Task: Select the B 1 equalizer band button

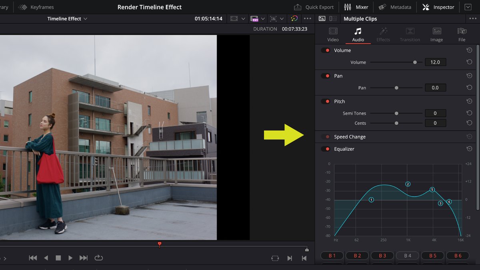Action: [332, 255]
